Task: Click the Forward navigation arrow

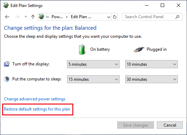Action: [18, 17]
